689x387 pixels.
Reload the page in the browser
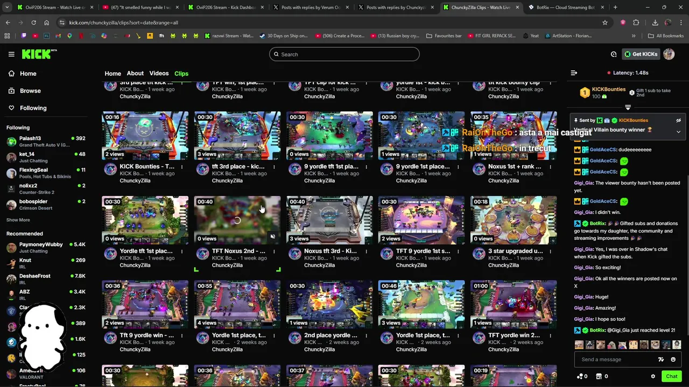coord(33,23)
